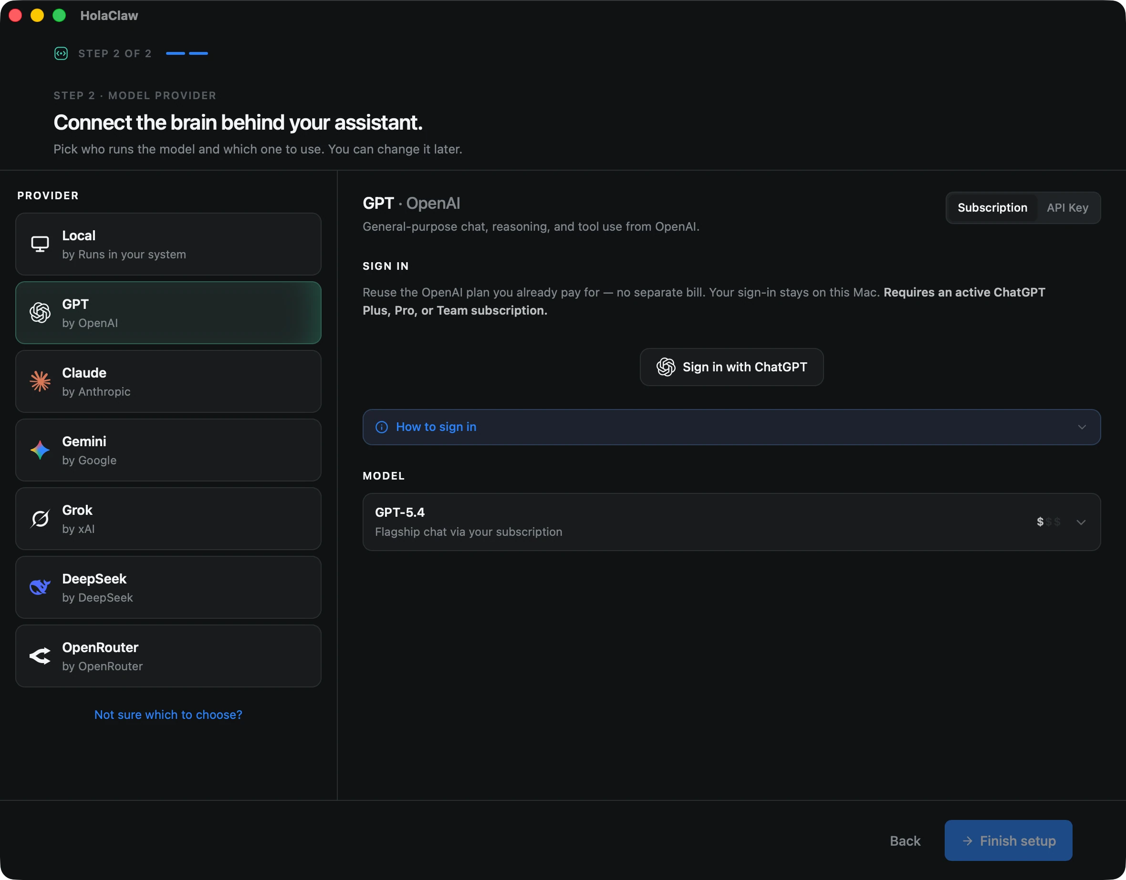
Task: Pick Gemini provider name
Action: pos(84,441)
